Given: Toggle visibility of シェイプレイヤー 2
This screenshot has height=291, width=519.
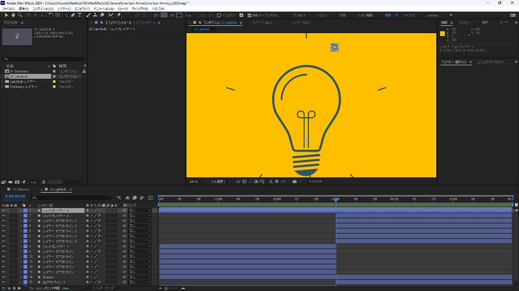Looking at the screenshot, I should click(x=3, y=216).
